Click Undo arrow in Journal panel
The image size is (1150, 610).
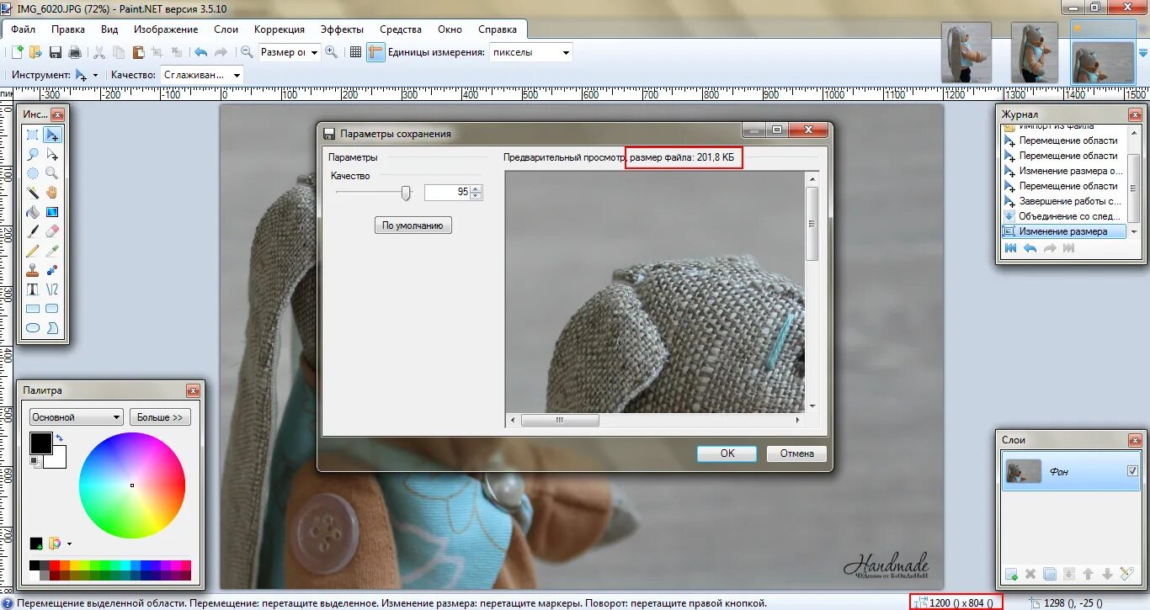(x=1030, y=248)
